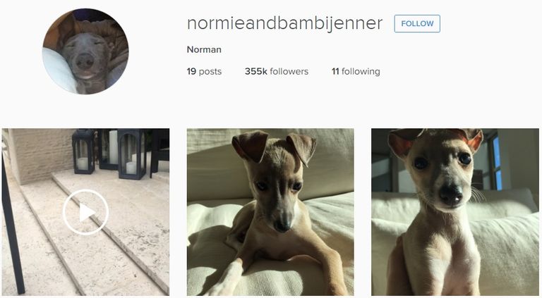Viewport: 542px width, 298px height.
Task: Select the puppy's nose in the right photo
Action: coord(452,194)
